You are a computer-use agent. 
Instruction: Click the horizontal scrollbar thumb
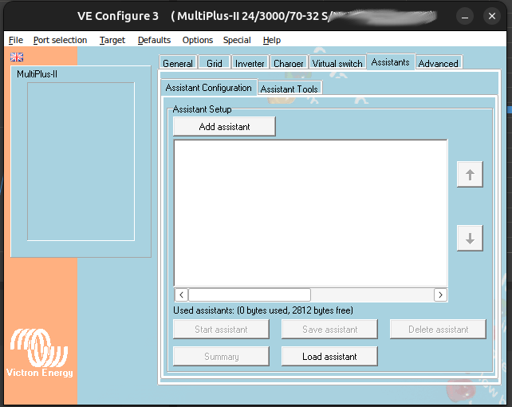[x=250, y=295]
